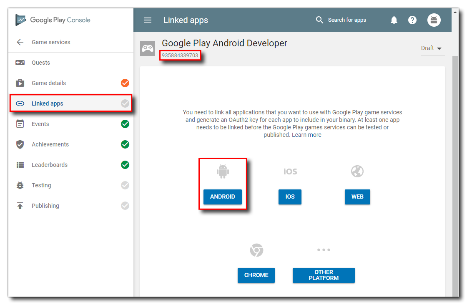Open the account avatar menu
This screenshot has height=305, width=467.
tap(434, 20)
